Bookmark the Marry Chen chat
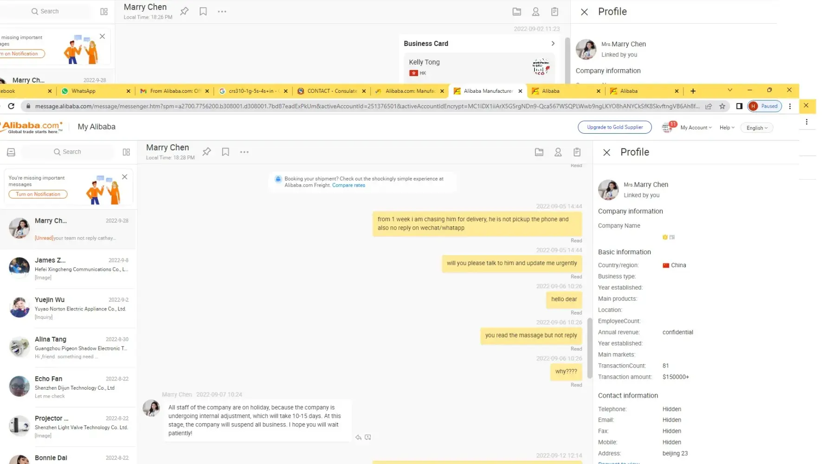Screen dimensions: 825x464 tap(226, 152)
